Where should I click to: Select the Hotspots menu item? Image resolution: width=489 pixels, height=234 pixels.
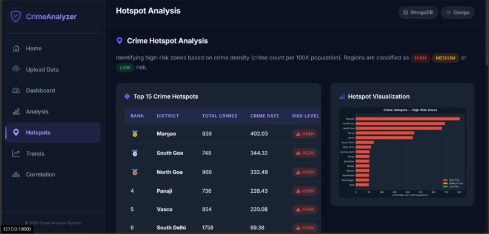tap(53, 133)
